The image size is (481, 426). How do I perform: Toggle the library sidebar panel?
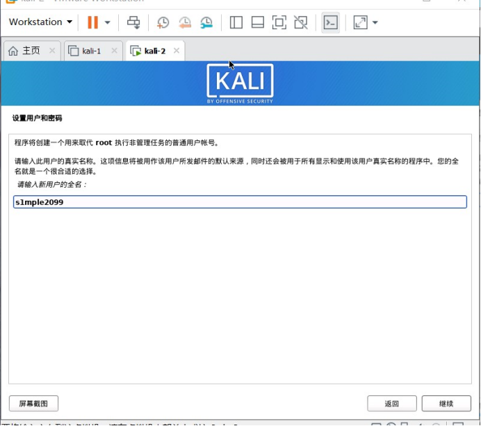tap(236, 22)
